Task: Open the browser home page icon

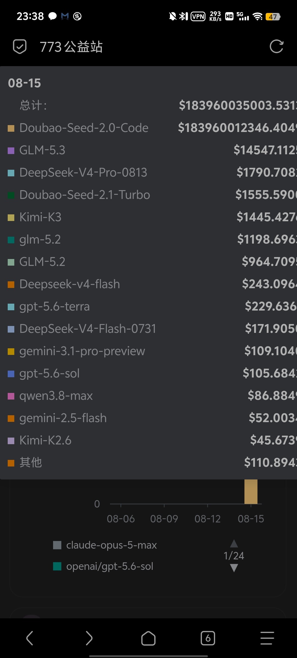Action: 148,638
